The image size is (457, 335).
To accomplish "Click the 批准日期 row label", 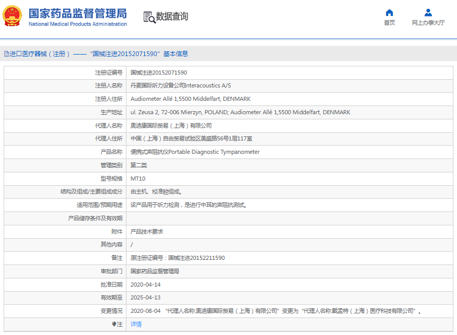I will 112,285.
